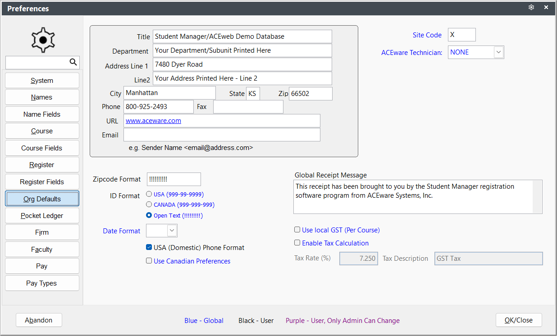Open the Date Format dropdown
The image size is (557, 336).
pos(172,231)
